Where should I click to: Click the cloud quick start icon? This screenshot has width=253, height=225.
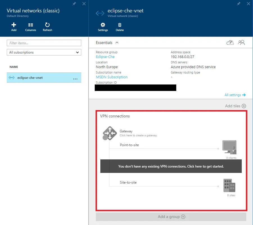click(230, 43)
